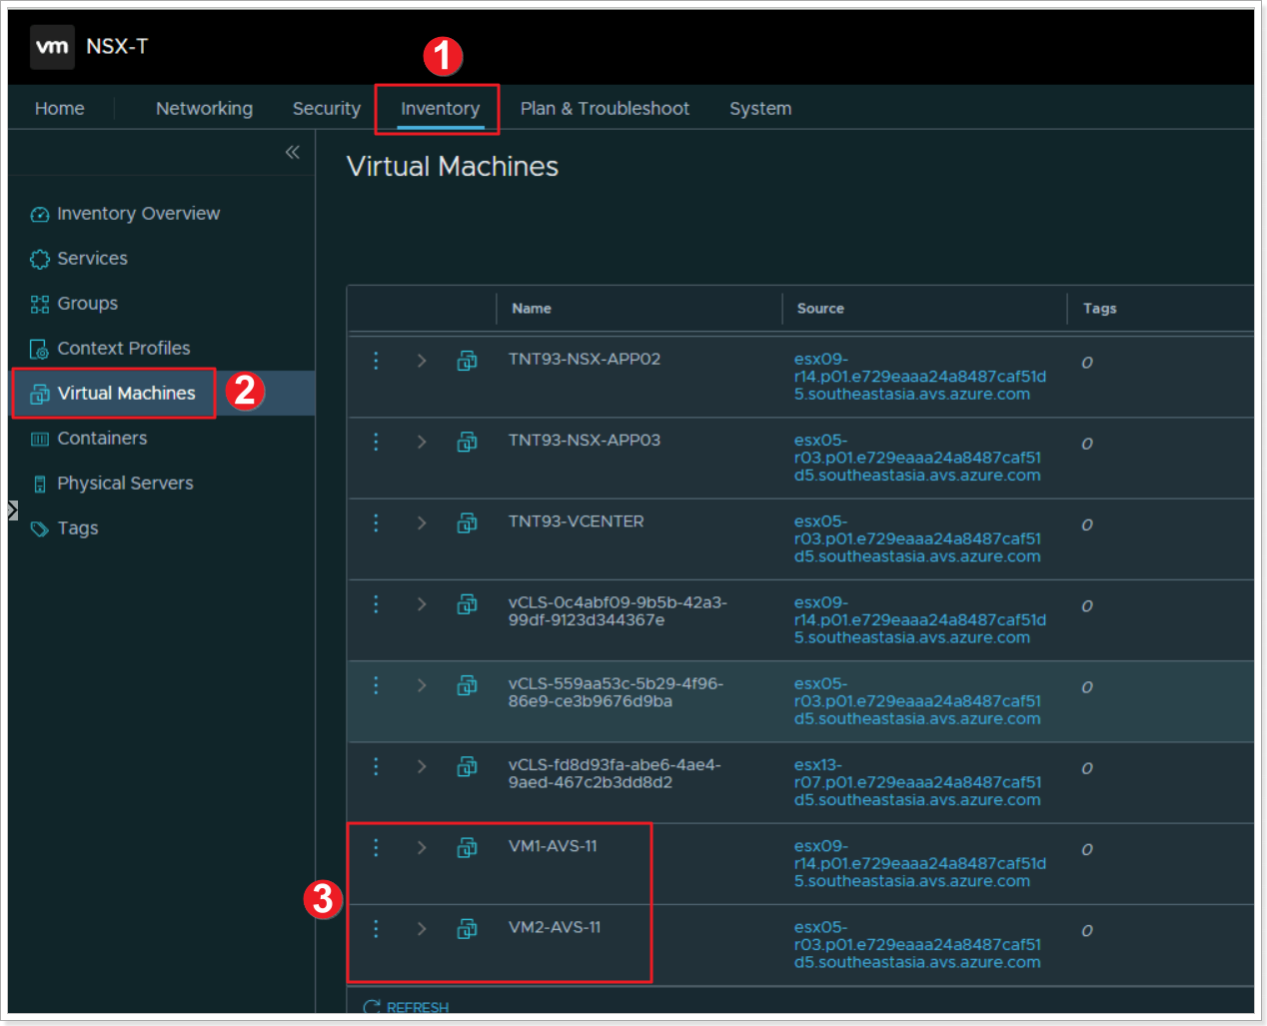The height and width of the screenshot is (1026, 1267).
Task: Open actions menu for vCLS-0c4abf09 row
Action: [x=376, y=603]
